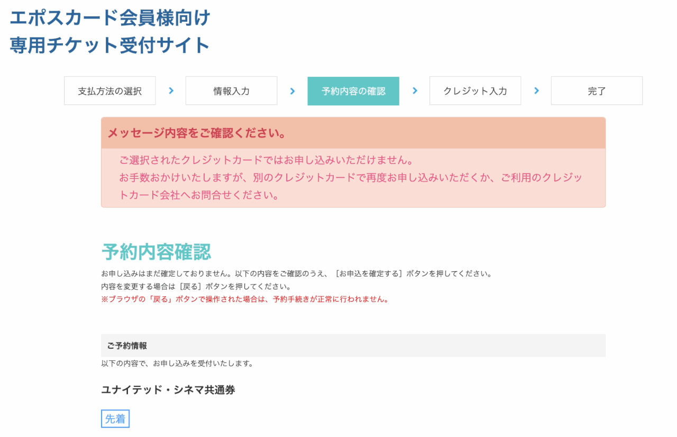Screen dimensions: 677x437
Task: Select the 支払方法の選択 step
Action: 110,91
